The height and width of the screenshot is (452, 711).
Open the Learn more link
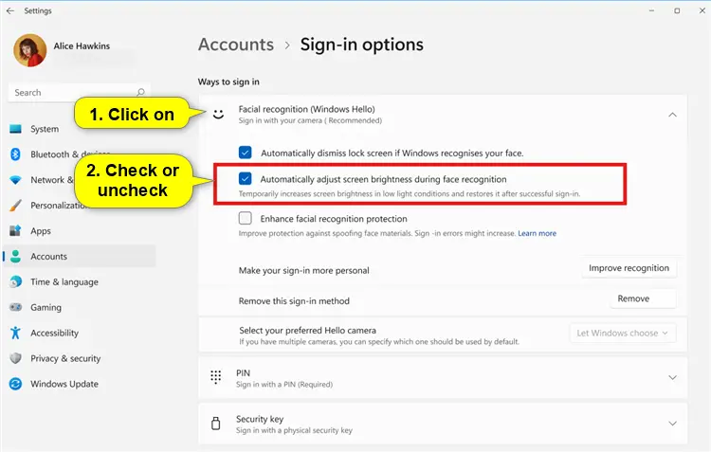[537, 233]
